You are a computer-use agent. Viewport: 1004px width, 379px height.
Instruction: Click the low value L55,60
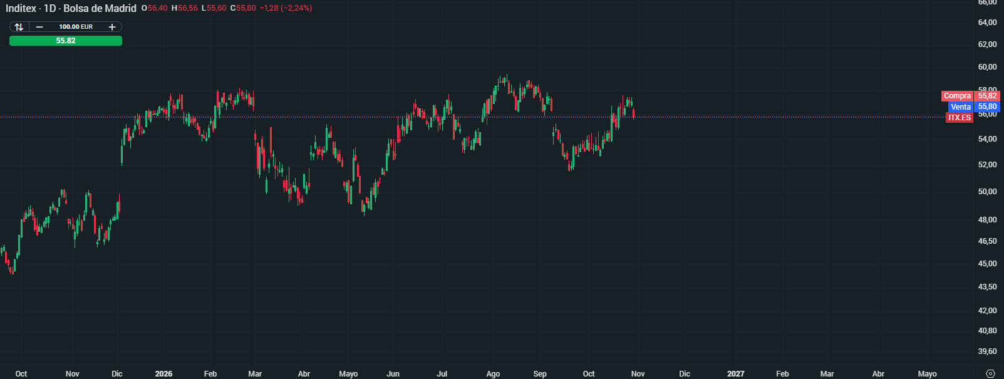214,8
